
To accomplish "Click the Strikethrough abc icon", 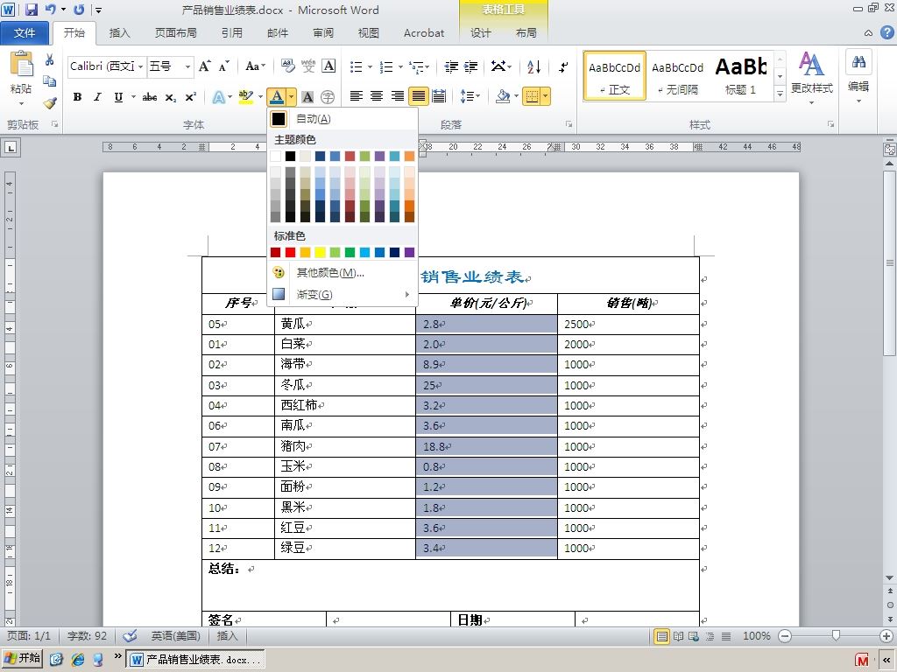I will point(149,97).
